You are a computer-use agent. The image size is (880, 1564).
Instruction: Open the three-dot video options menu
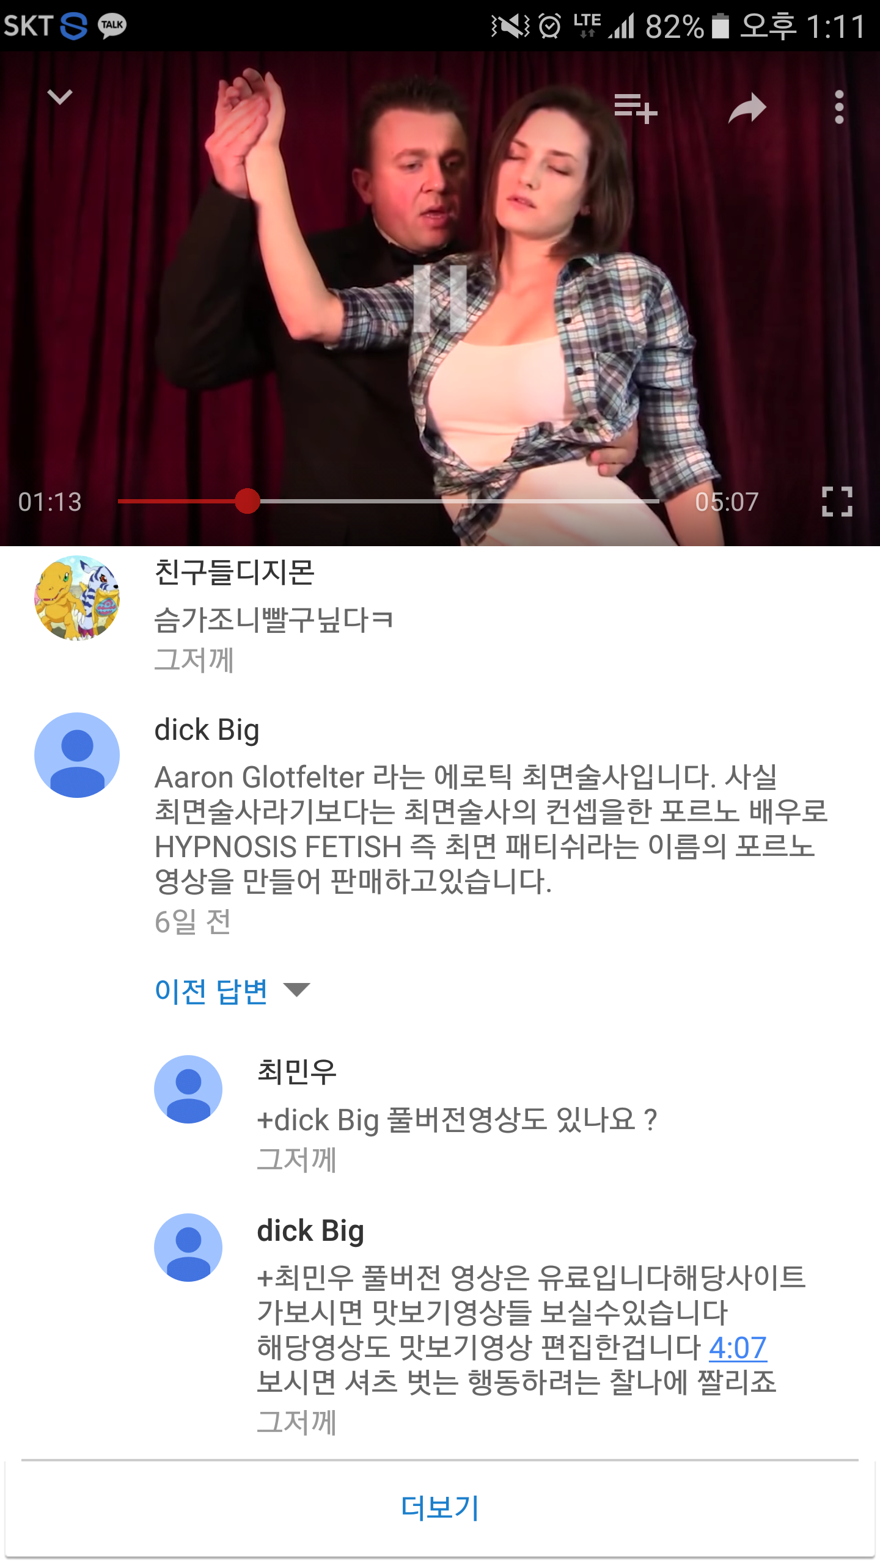(839, 108)
